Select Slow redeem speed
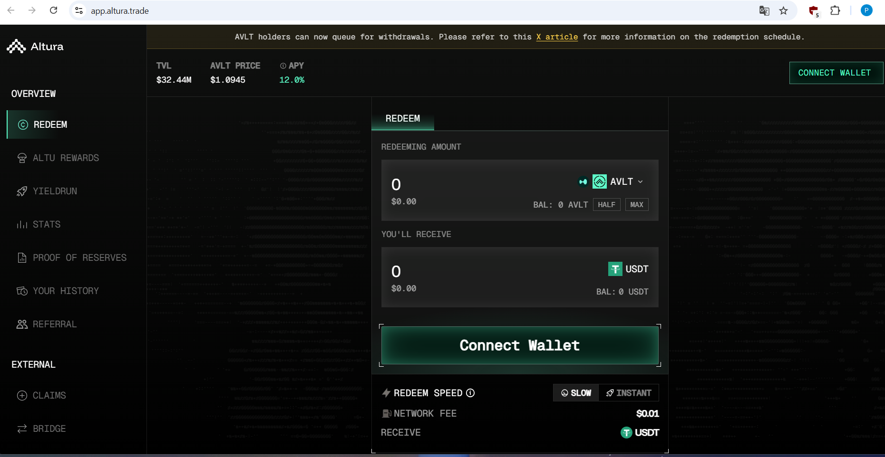The image size is (885, 457). tap(576, 393)
